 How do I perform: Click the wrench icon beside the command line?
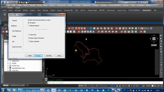[46, 83]
